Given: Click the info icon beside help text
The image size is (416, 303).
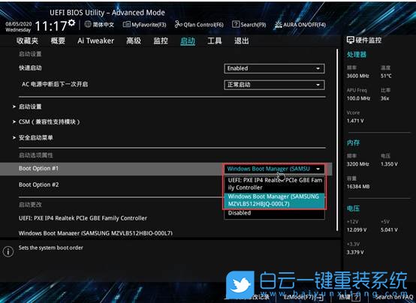Looking at the screenshot, I should pos(8,251).
